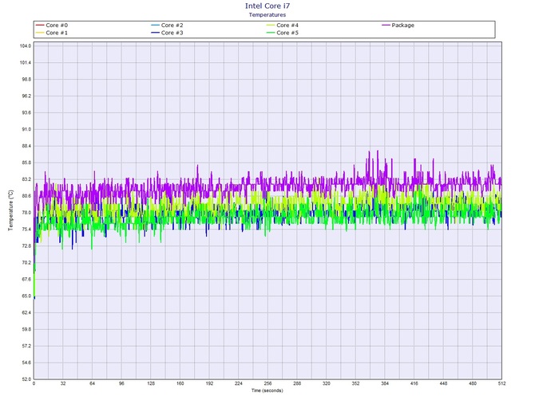
Task: Click the Intel Core i7 chart title
Action: click(x=267, y=6)
